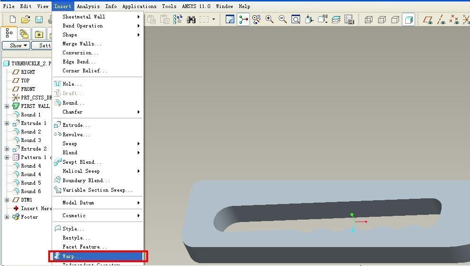
Task: Choose Extrude... from Insert menu
Action: click(98, 125)
